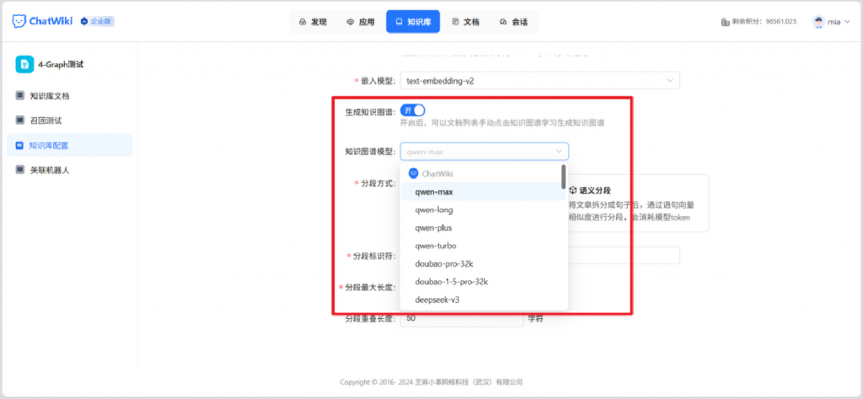Select 知识库配置 in sidebar
863x399 pixels.
point(69,146)
